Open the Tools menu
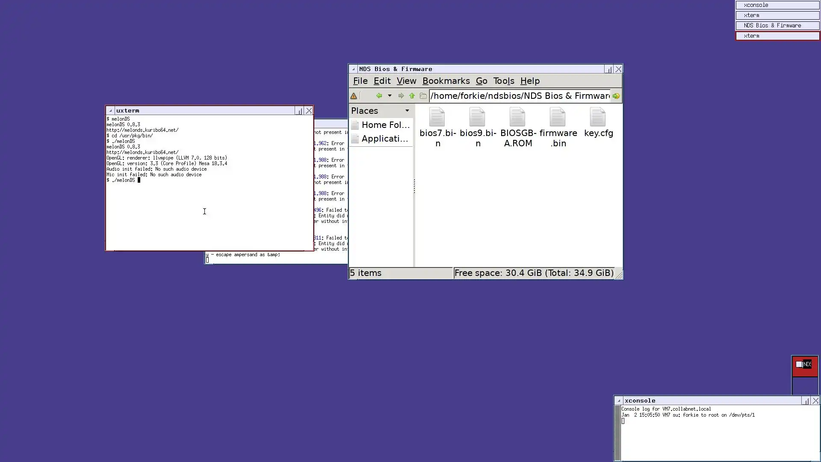 (x=503, y=81)
